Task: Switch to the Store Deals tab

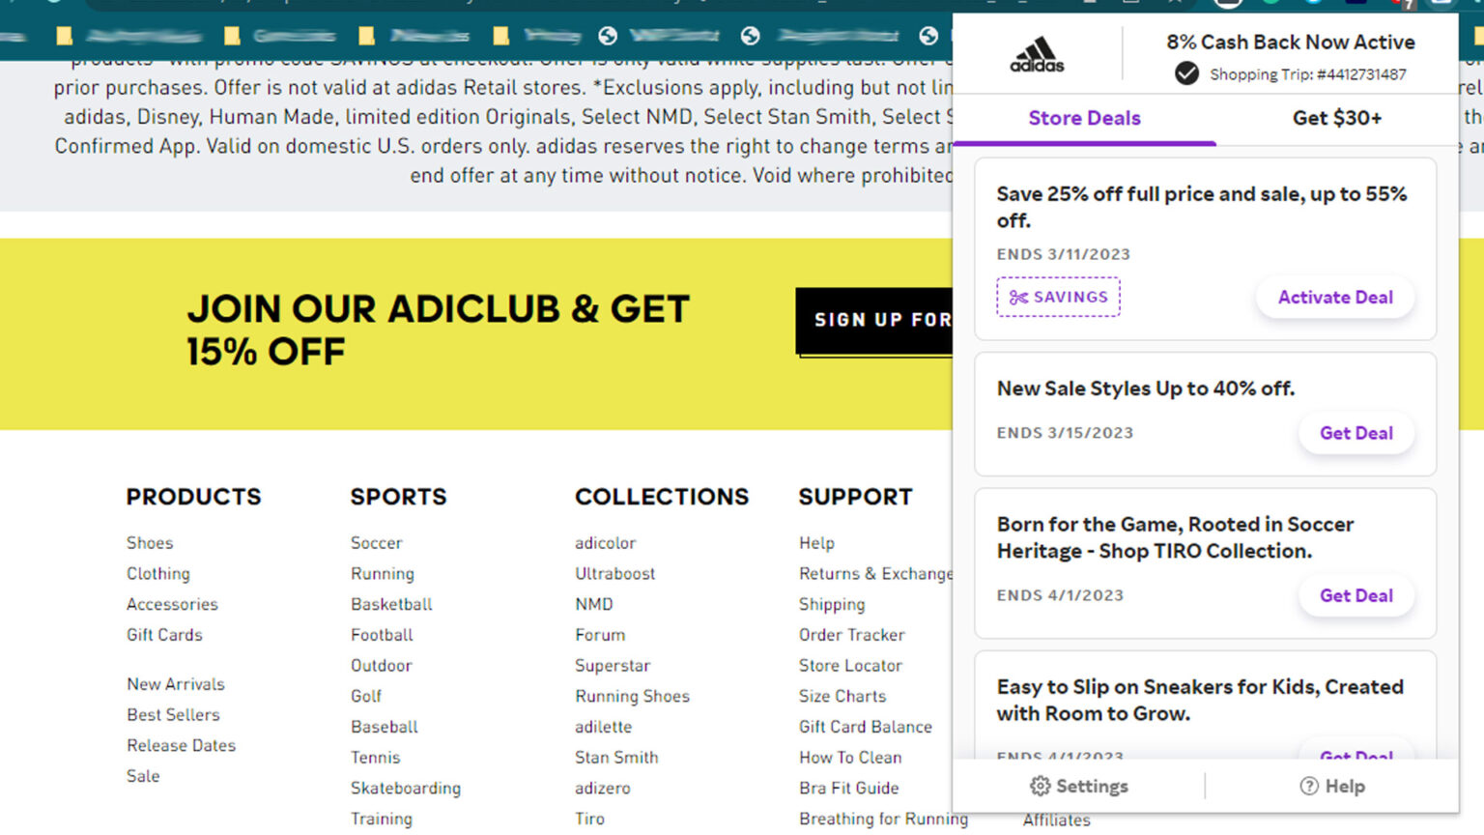Action: [1084, 118]
